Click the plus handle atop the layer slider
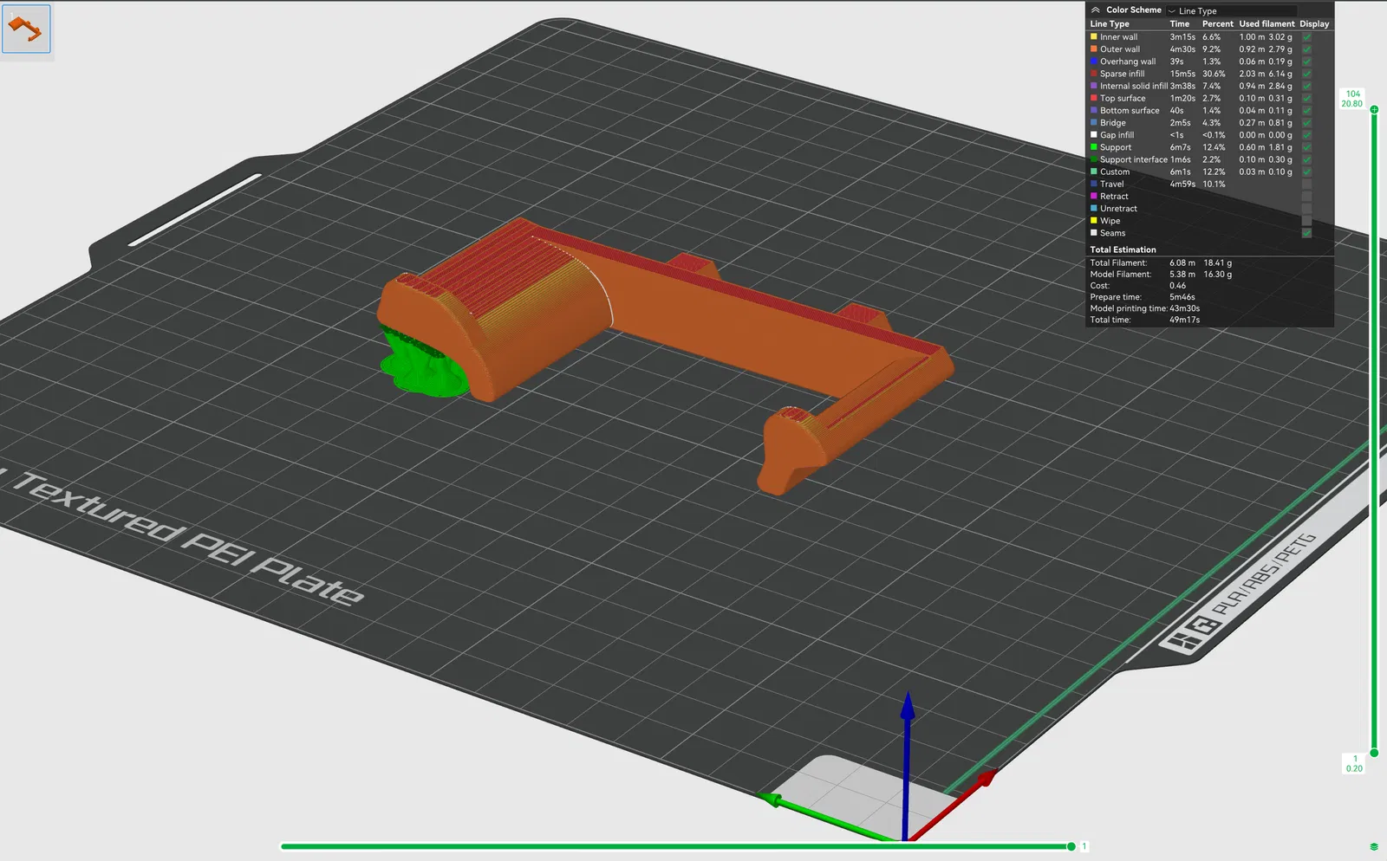 pyautogui.click(x=1374, y=110)
